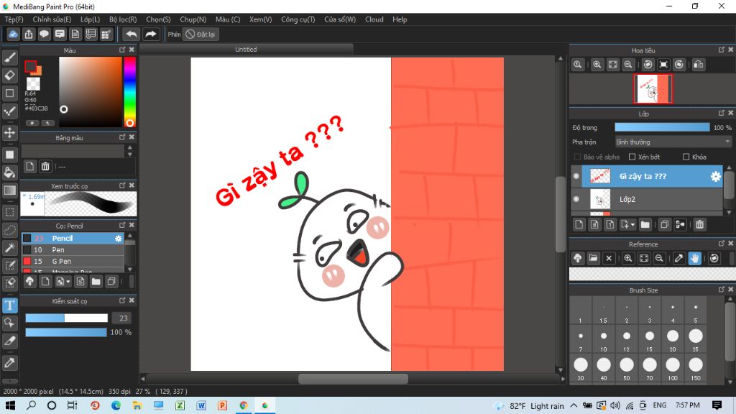Add new brush in brush panel
The height and width of the screenshot is (414, 736).
click(x=45, y=282)
